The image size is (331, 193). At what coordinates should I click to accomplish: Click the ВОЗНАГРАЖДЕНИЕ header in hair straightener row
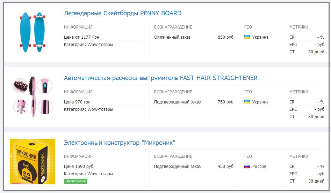173,92
